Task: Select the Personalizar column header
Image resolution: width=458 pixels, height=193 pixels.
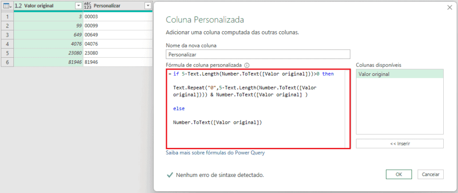Action: coord(118,6)
